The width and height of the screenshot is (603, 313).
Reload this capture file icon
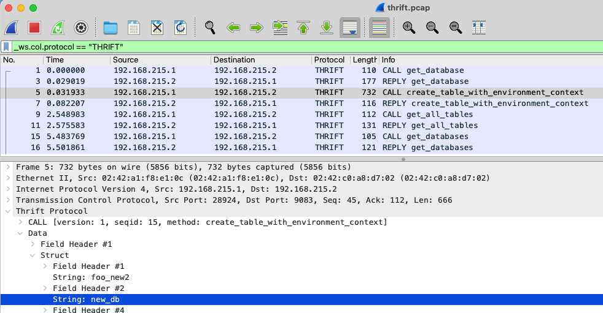pyautogui.click(x=181, y=28)
